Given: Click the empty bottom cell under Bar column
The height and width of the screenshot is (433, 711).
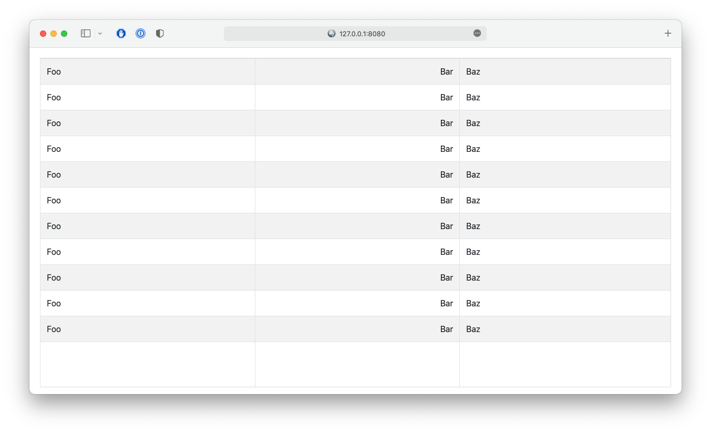Looking at the screenshot, I should (x=357, y=364).
